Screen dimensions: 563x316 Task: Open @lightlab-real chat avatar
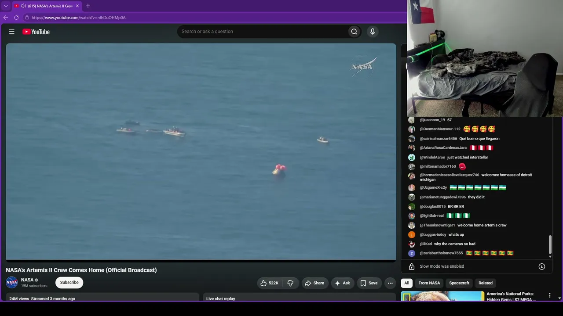(412, 216)
